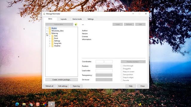The height and width of the screenshot is (107, 191).
Task: Expand the illustro tree node
Action: click(x=47, y=29)
